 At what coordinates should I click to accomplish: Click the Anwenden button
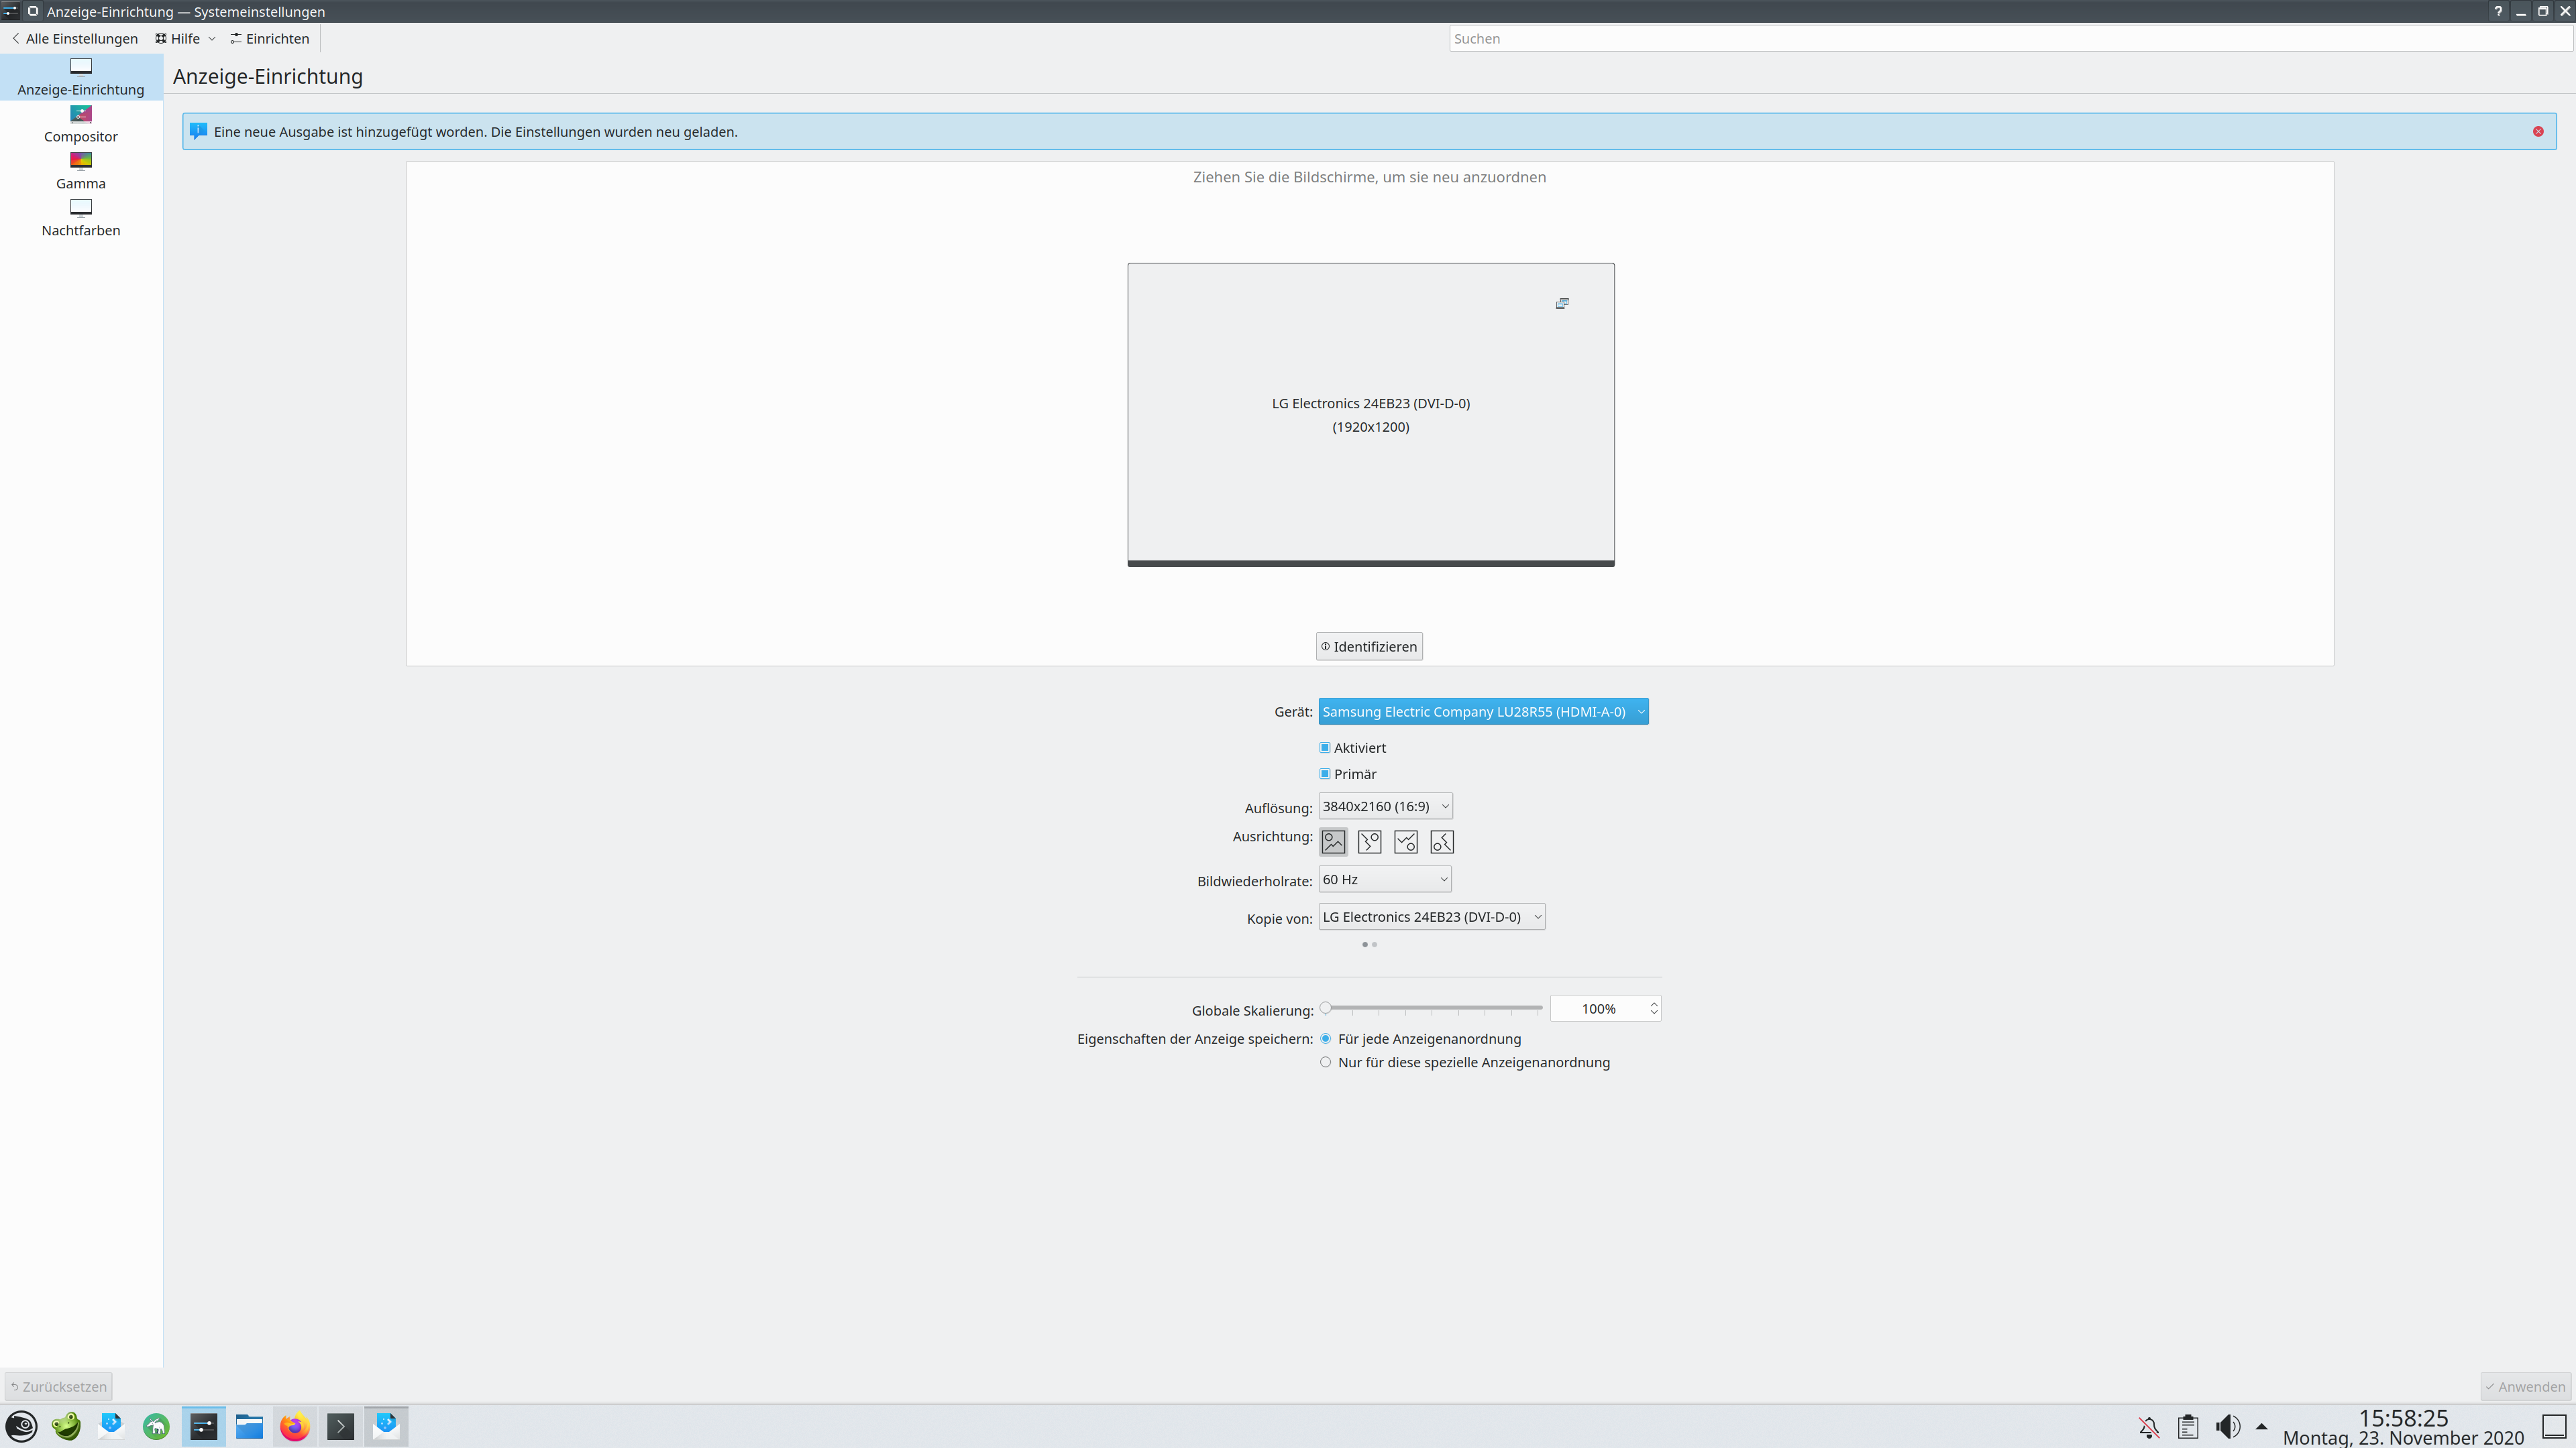click(x=2525, y=1387)
